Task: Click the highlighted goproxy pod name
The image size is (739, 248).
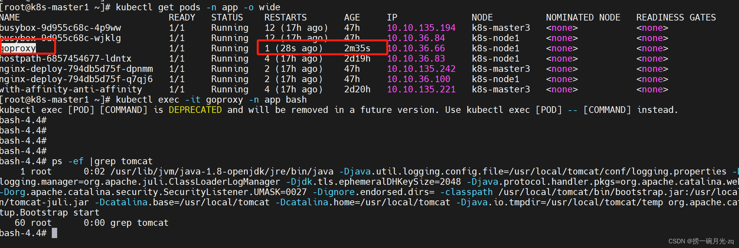Action: [x=18, y=48]
